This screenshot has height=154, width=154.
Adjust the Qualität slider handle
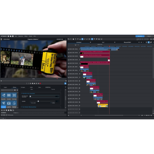pos(38,101)
